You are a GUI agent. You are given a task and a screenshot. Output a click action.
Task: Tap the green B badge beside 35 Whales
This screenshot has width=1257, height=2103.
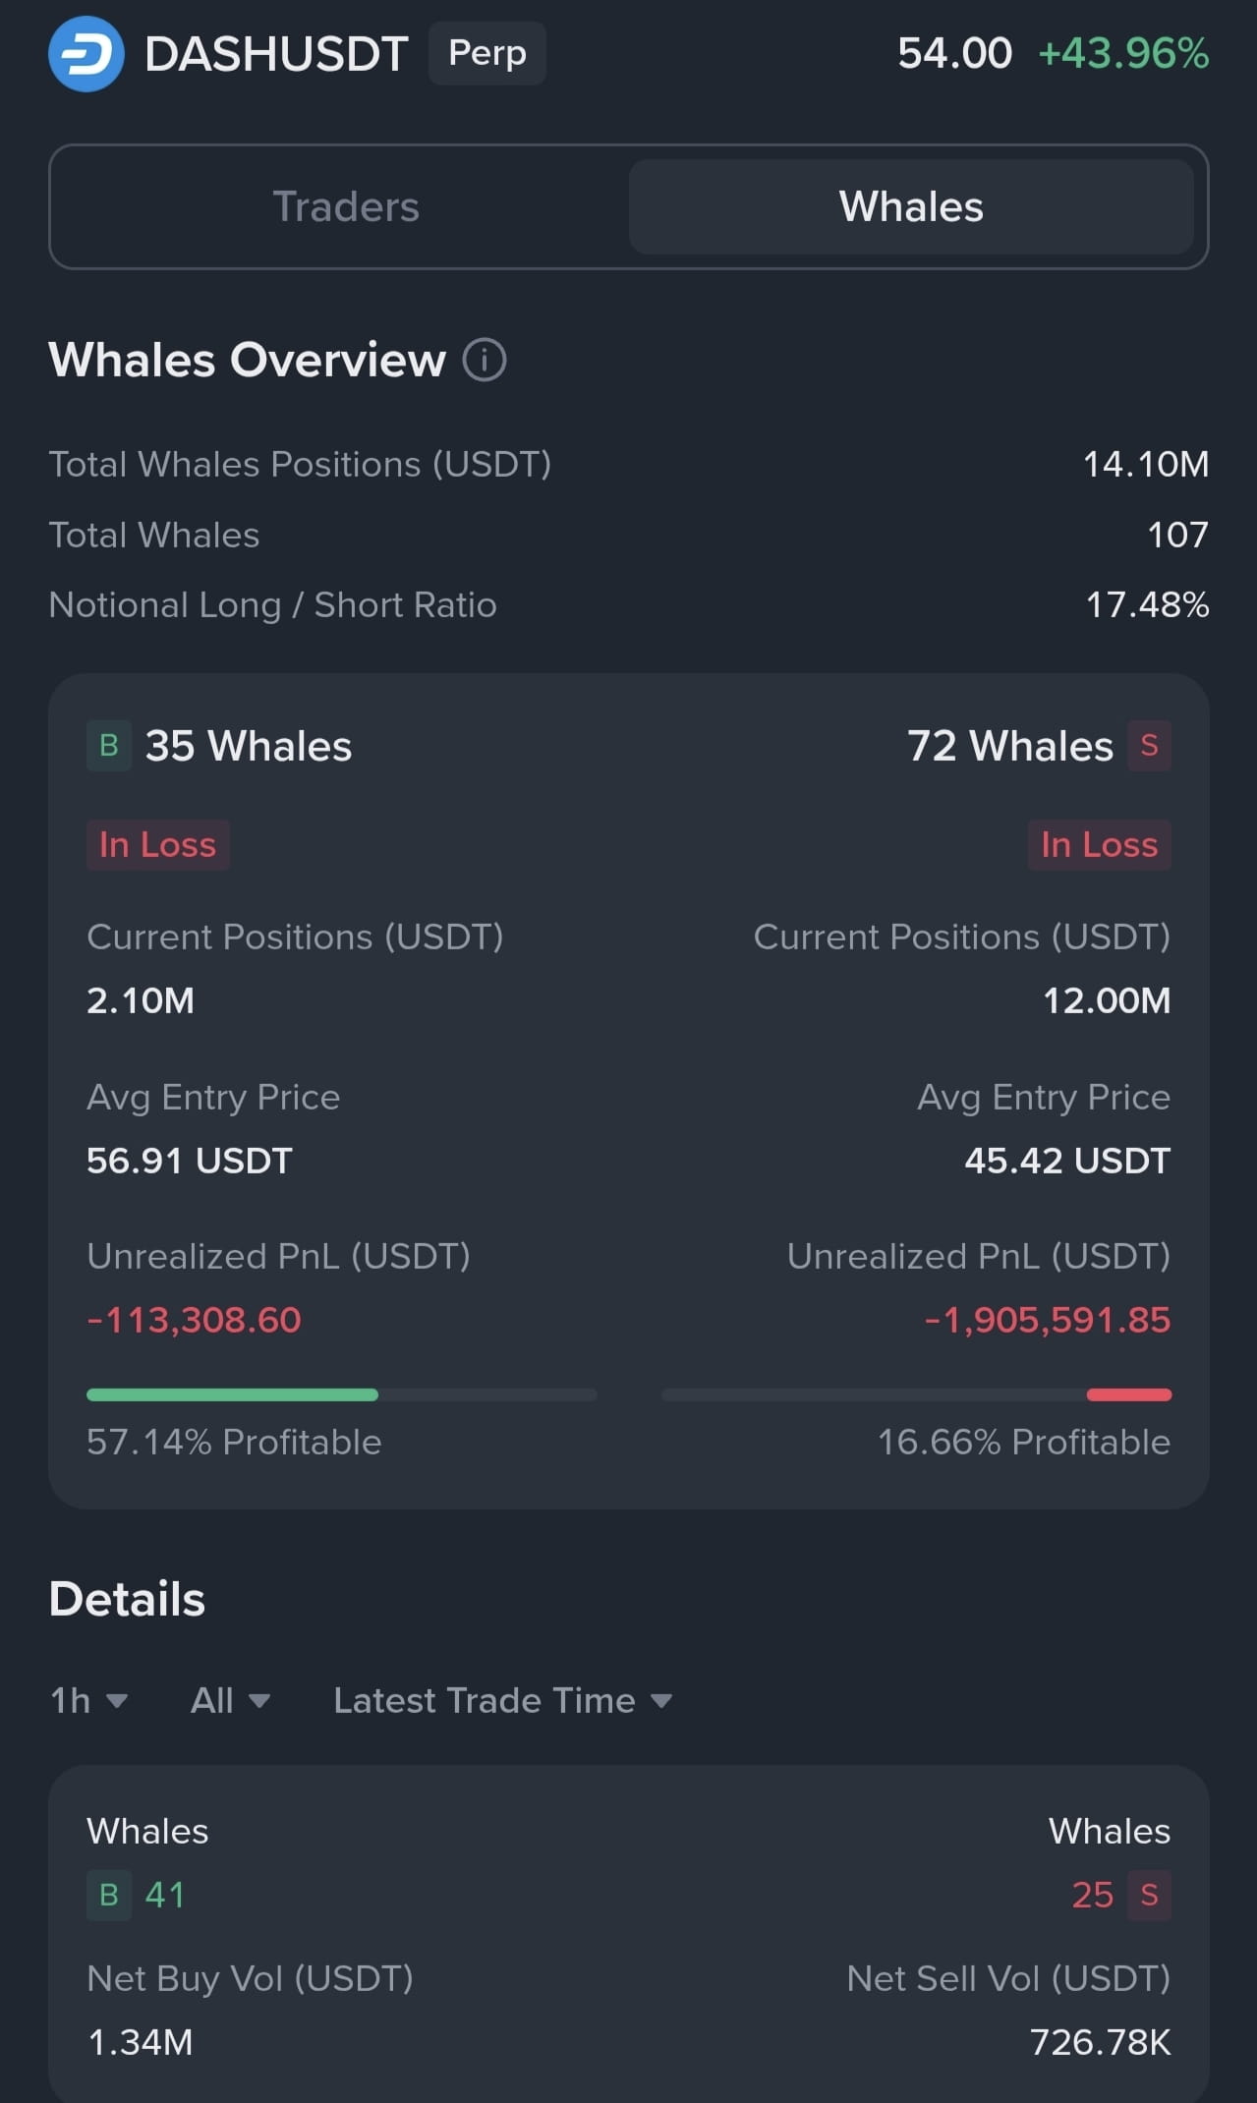(x=109, y=746)
